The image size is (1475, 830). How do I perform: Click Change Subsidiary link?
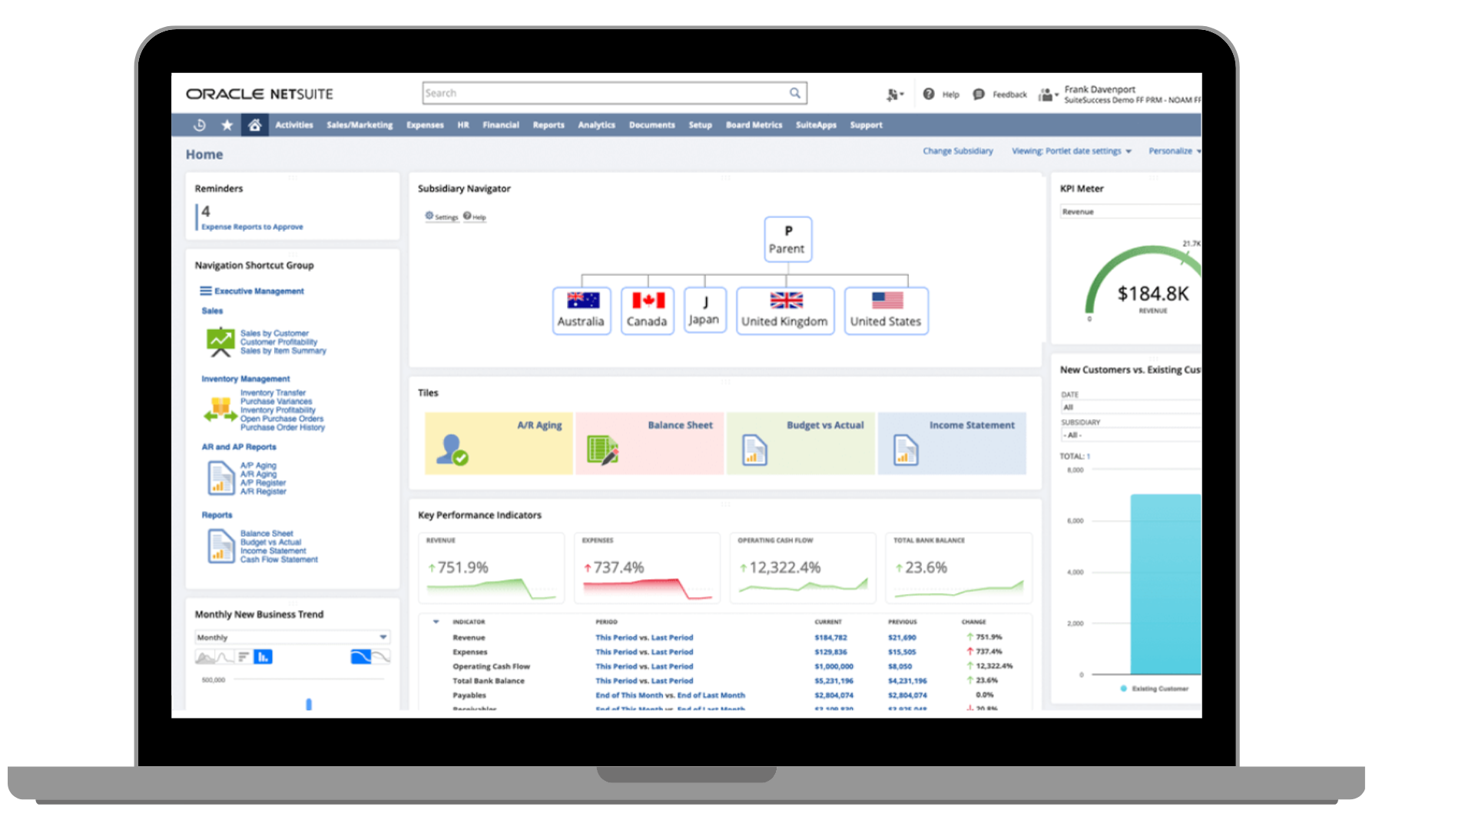(958, 151)
